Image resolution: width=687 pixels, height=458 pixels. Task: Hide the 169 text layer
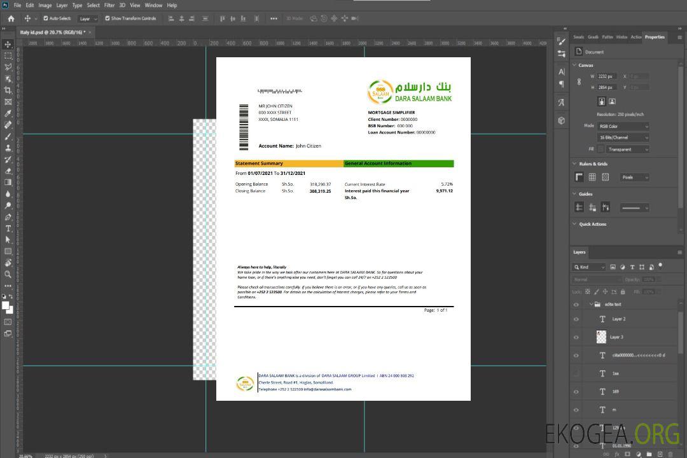576,392
